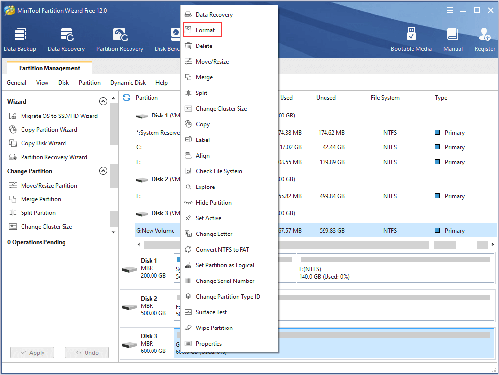Click Hide Partition eye icon in context menu
Screen dimensions: 499x375
[x=188, y=203]
